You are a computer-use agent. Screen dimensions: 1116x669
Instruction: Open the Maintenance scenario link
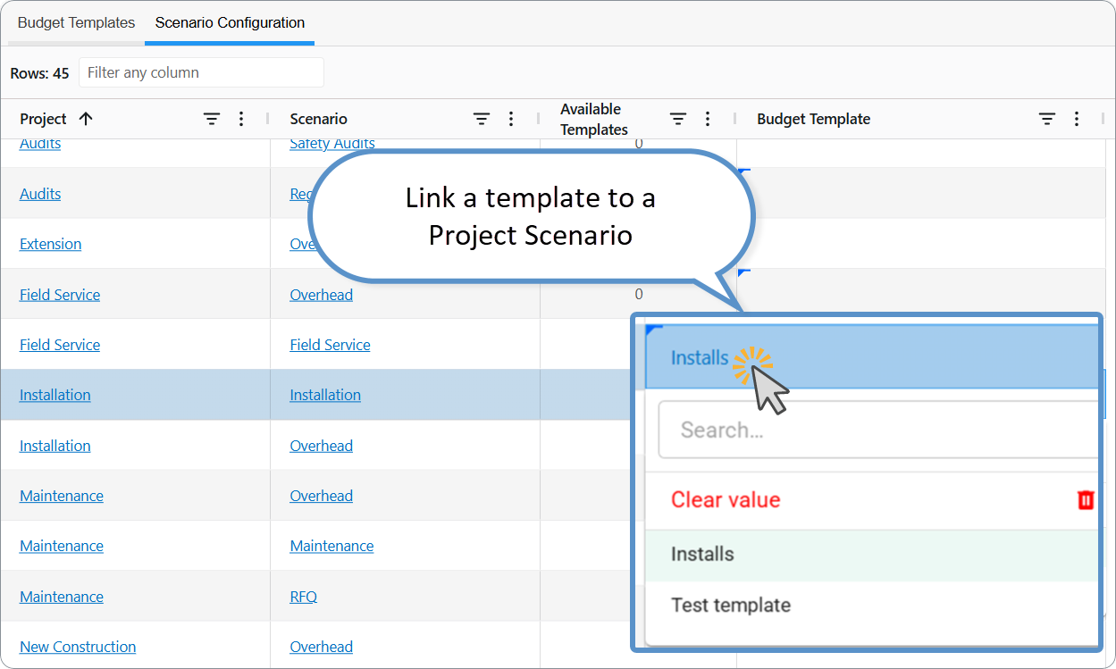coord(331,546)
